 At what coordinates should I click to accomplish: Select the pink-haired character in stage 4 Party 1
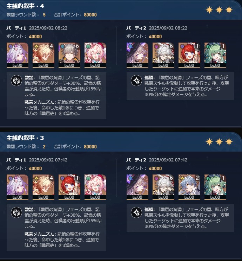pyautogui.click(x=95, y=55)
